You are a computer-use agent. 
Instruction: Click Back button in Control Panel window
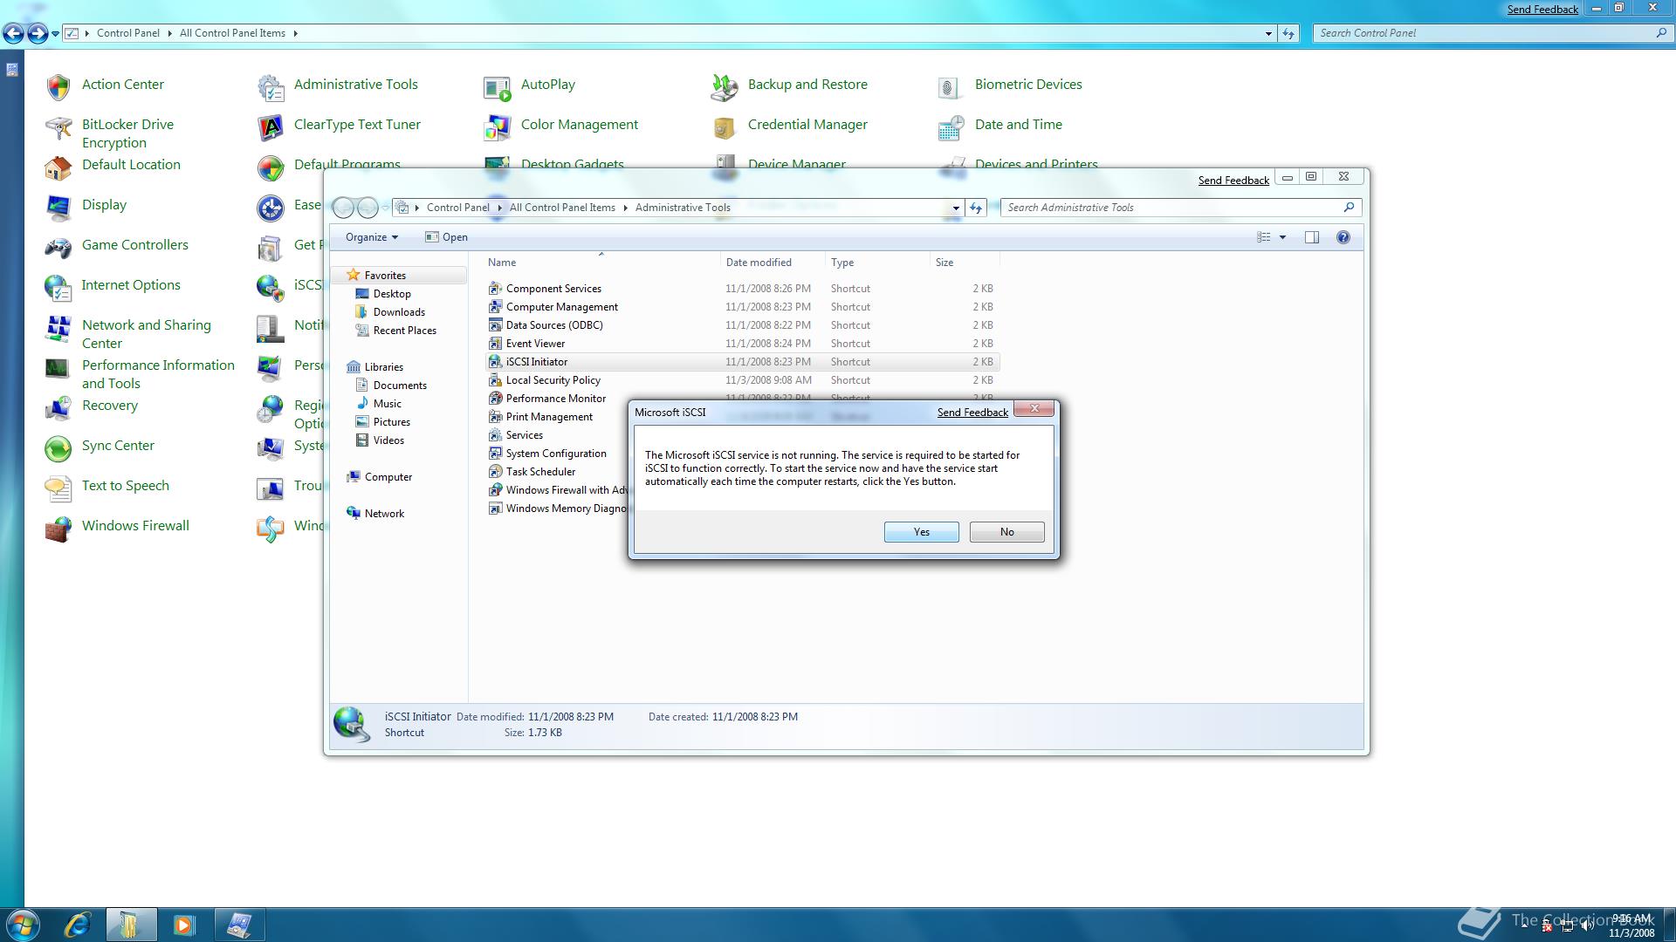(x=13, y=33)
